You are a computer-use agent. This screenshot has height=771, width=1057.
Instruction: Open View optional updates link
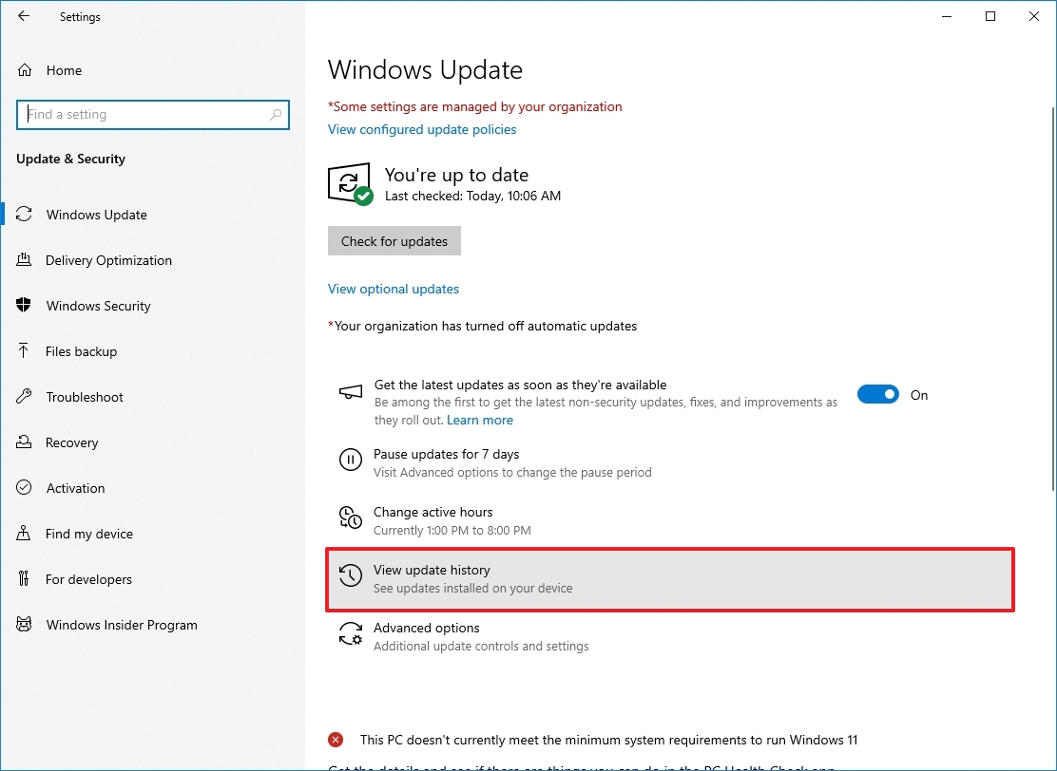(393, 289)
